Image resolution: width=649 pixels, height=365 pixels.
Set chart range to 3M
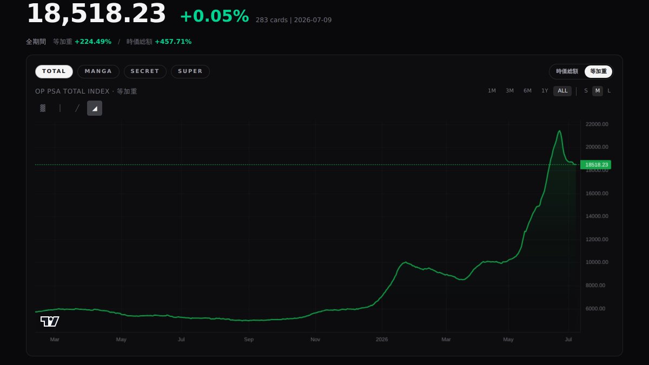point(509,91)
